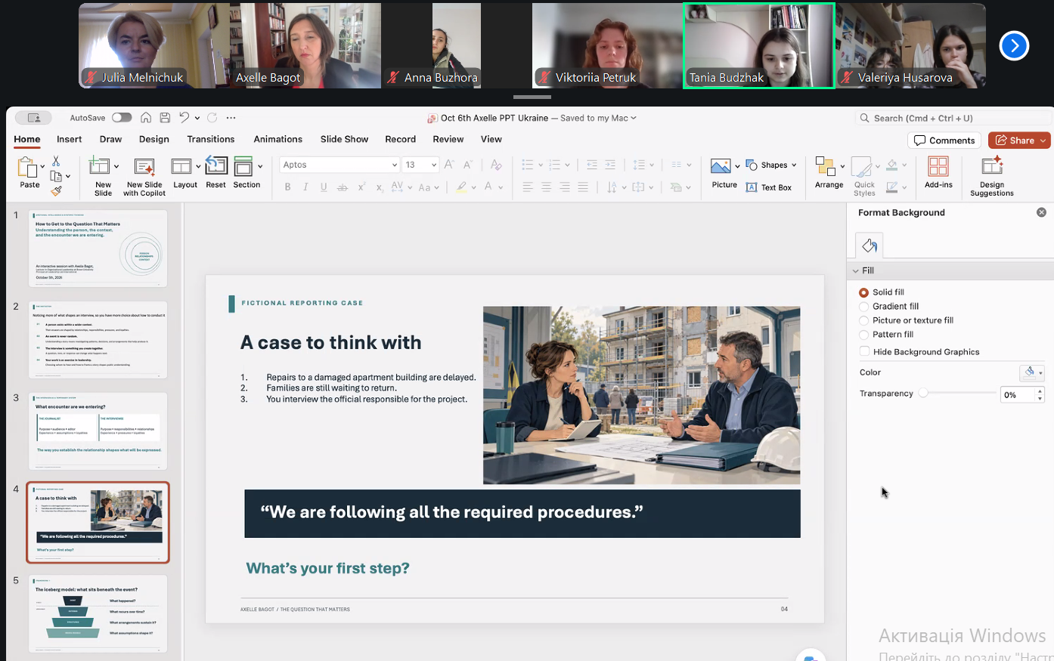Select Pattern fill option
This screenshot has width=1054, height=661.
tap(863, 335)
